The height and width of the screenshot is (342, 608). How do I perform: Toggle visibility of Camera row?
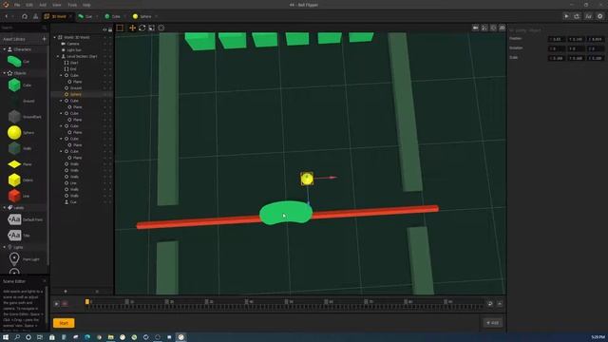coord(104,44)
